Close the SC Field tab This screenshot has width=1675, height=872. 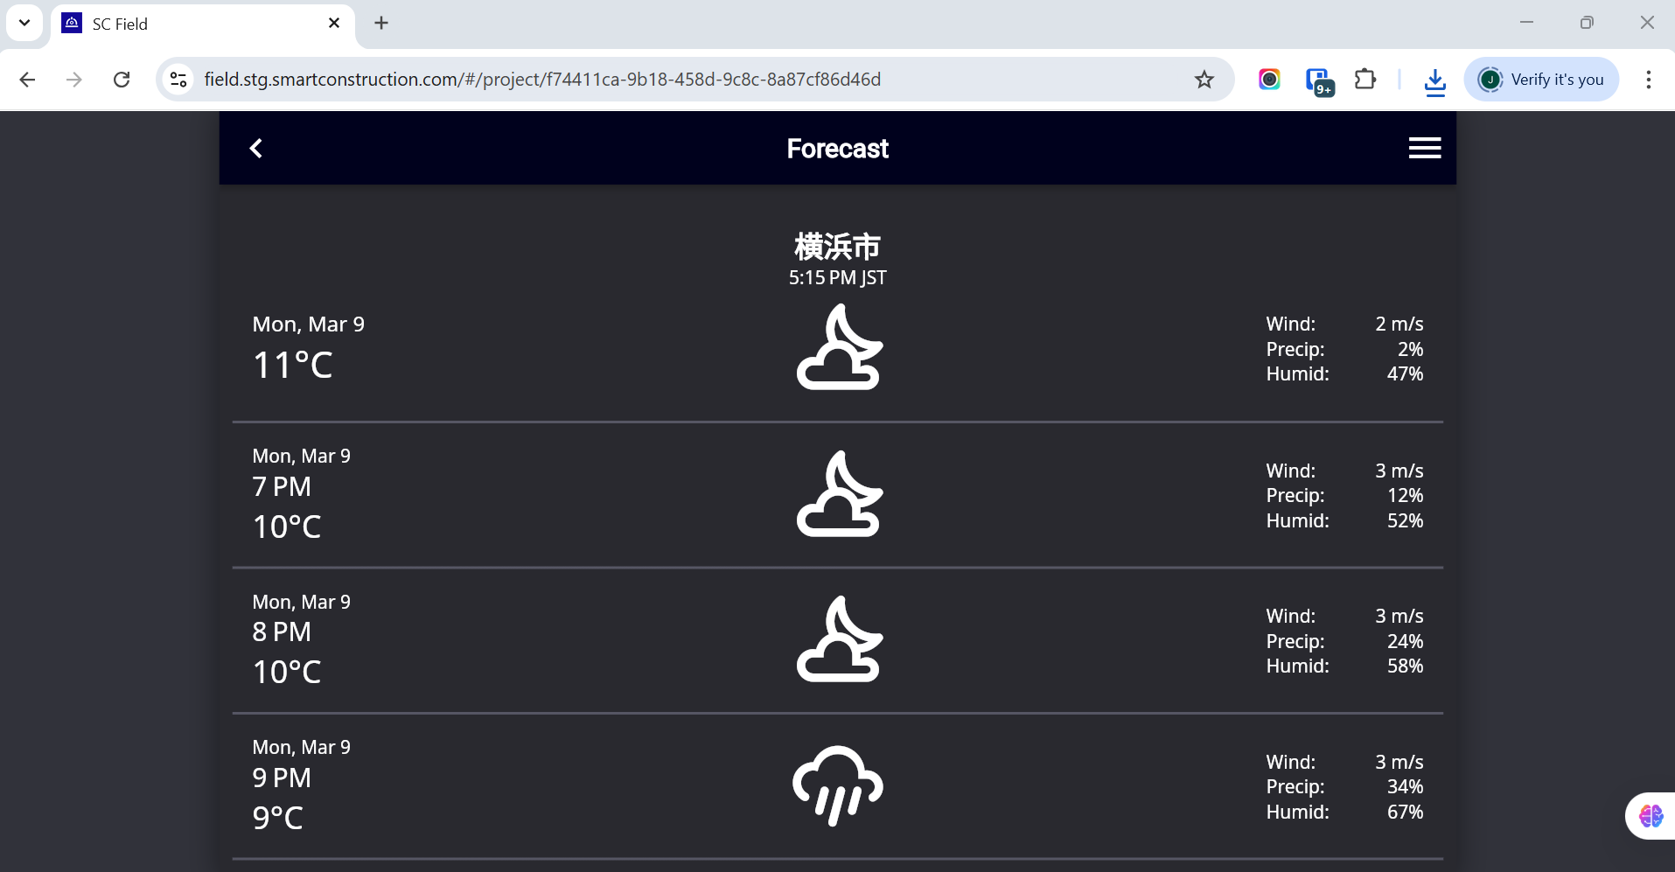coord(334,24)
